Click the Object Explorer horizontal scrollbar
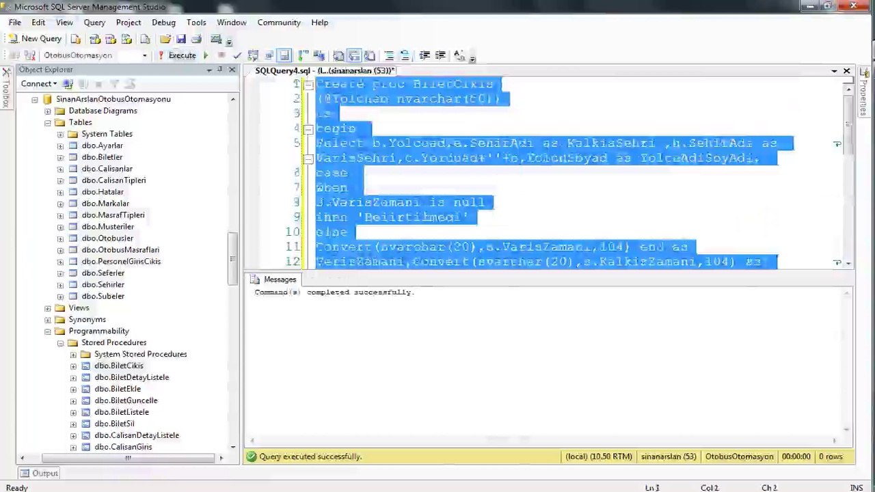Screen dimensions: 875x492 [128, 458]
